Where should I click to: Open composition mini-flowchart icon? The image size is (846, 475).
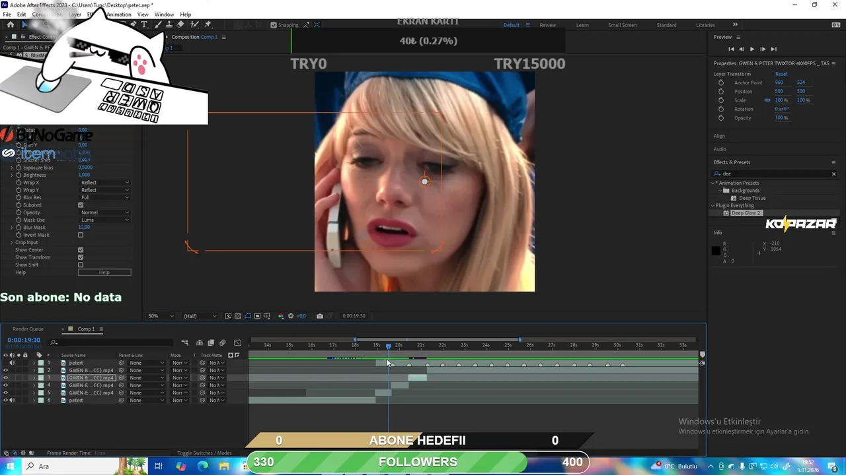[x=184, y=342]
